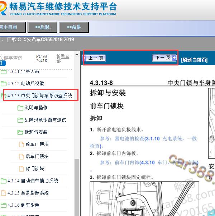Click the 关键字查询 search field
The width and height of the screenshot is (215, 216).
11,58
